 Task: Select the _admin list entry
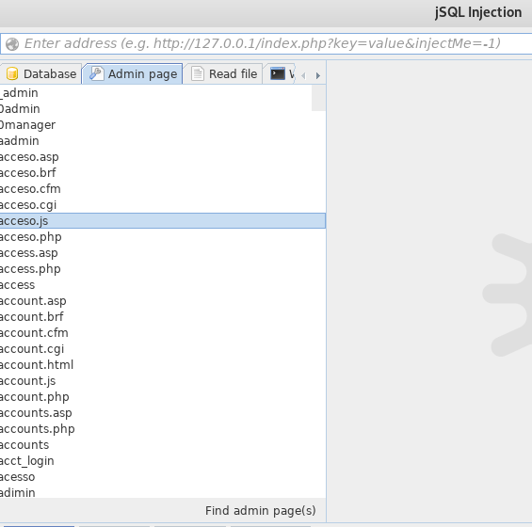(163, 93)
